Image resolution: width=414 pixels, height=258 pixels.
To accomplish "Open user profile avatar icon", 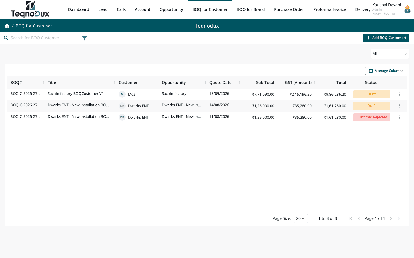I will [x=407, y=9].
